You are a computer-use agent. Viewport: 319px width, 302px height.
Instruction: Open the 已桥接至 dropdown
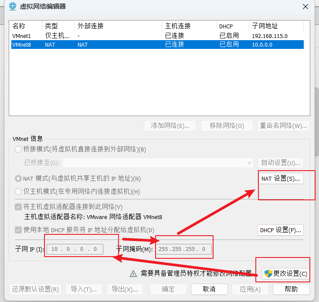(158, 163)
